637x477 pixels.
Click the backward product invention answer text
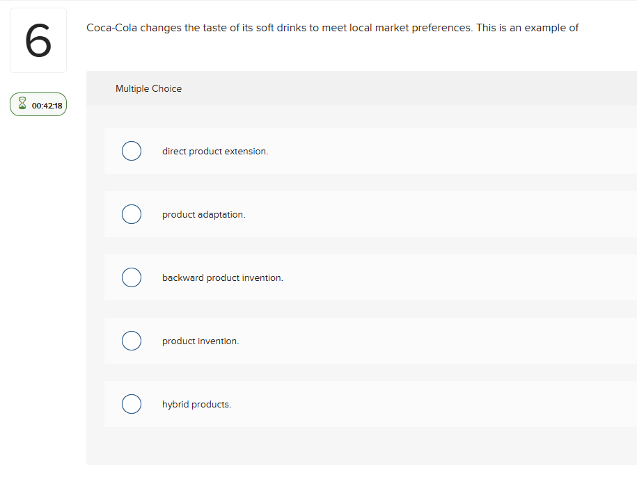click(222, 277)
